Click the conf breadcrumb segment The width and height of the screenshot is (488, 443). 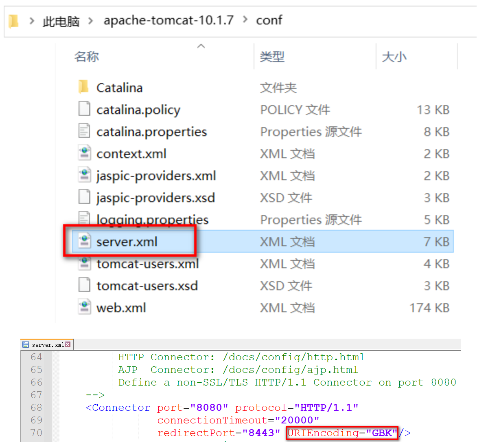coord(269,20)
